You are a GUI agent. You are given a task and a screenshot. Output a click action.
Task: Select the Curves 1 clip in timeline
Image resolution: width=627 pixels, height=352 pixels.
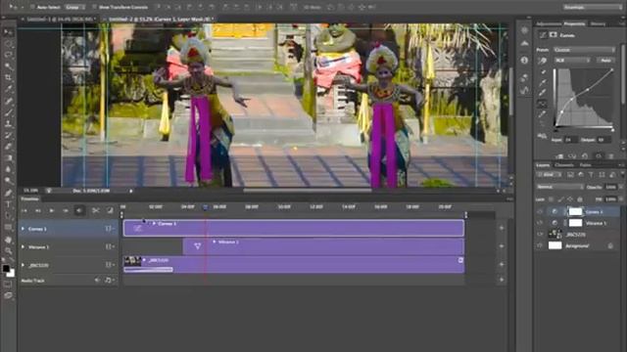point(294,228)
